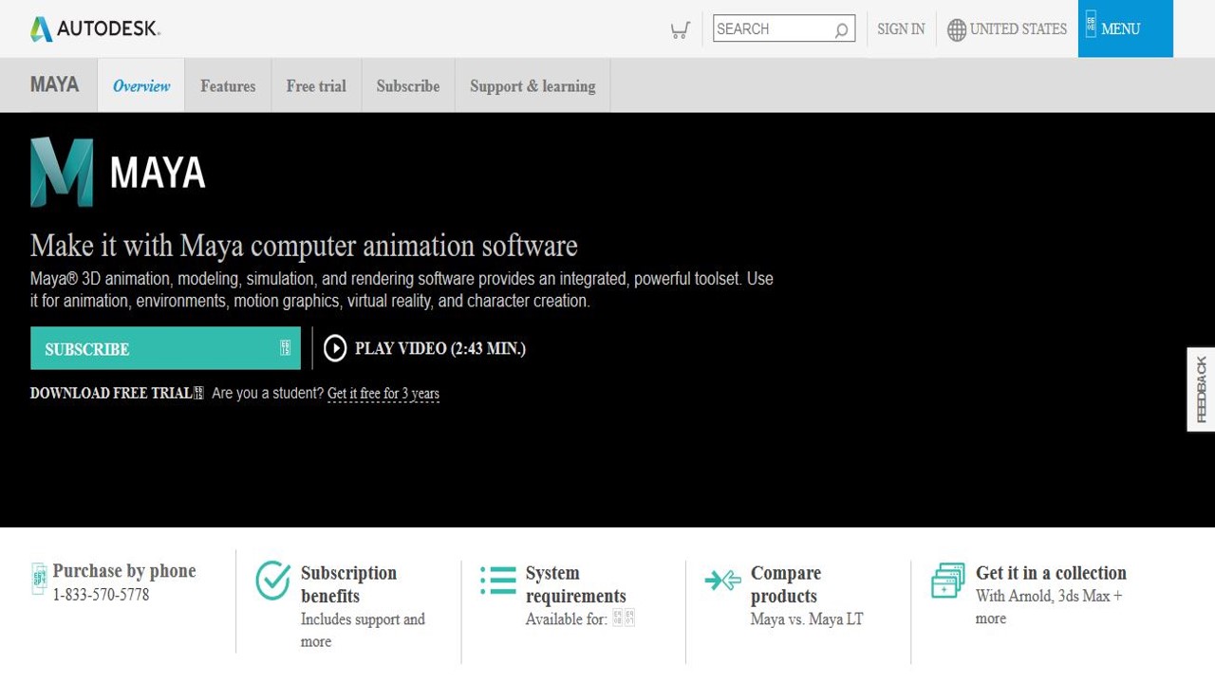Image resolution: width=1215 pixels, height=683 pixels.
Task: Open the FEEDBACK side panel
Action: tap(1201, 388)
